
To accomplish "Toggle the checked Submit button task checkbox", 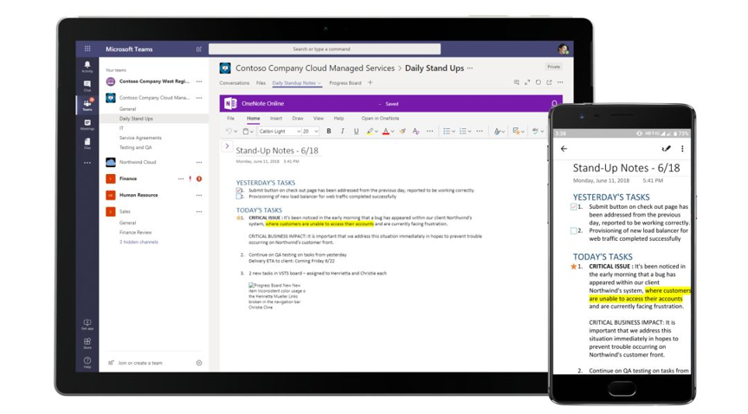I will [x=240, y=191].
